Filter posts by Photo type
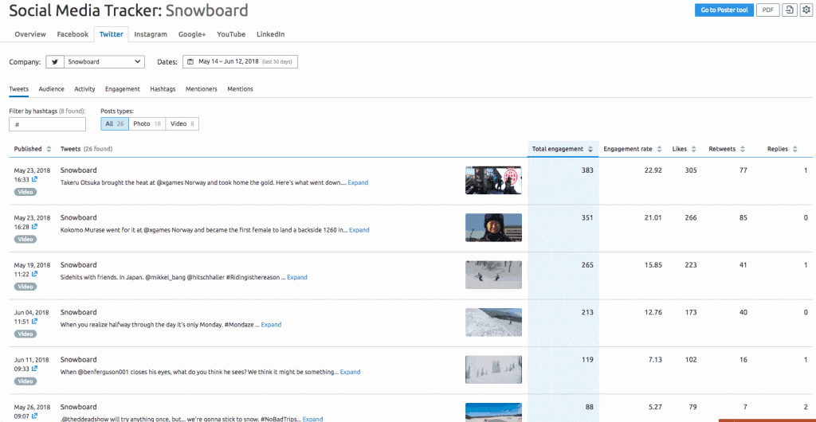This screenshot has height=422, width=816. click(147, 123)
